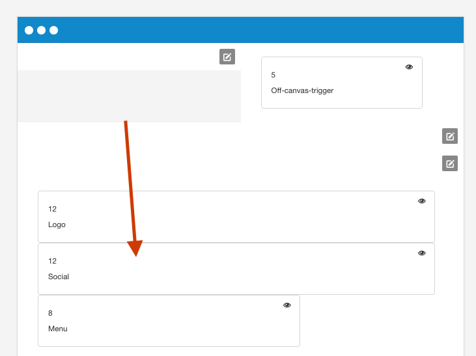The height and width of the screenshot is (356, 476).
Task: Hide the Social block using its eye icon
Action: [x=422, y=253]
